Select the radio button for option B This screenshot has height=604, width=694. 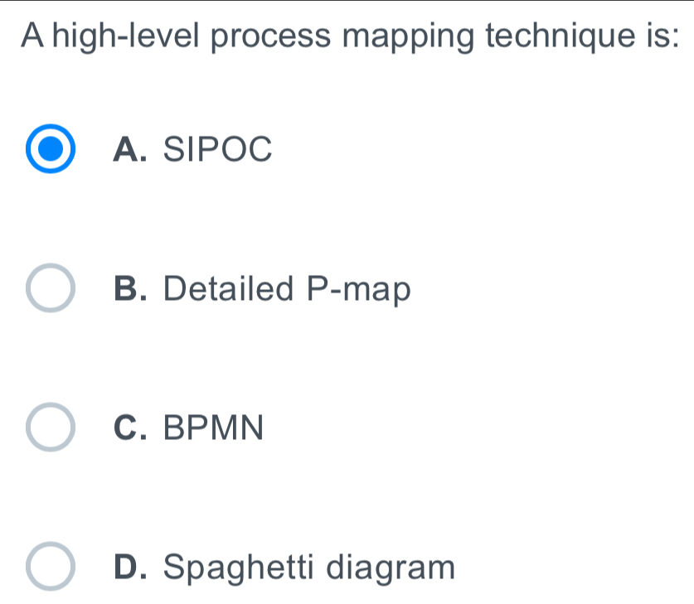[49, 288]
